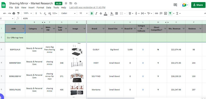206x99 pixels.
Task: Open the Data menu
Action: point(49,8)
